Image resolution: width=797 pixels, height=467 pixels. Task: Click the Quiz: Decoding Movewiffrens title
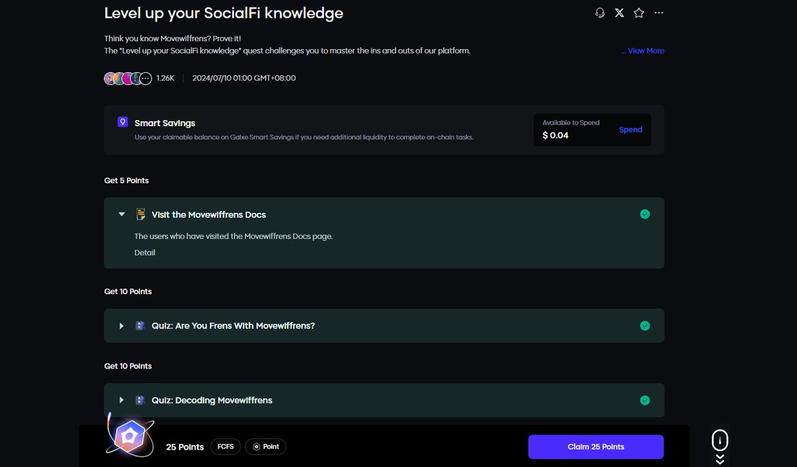(212, 400)
